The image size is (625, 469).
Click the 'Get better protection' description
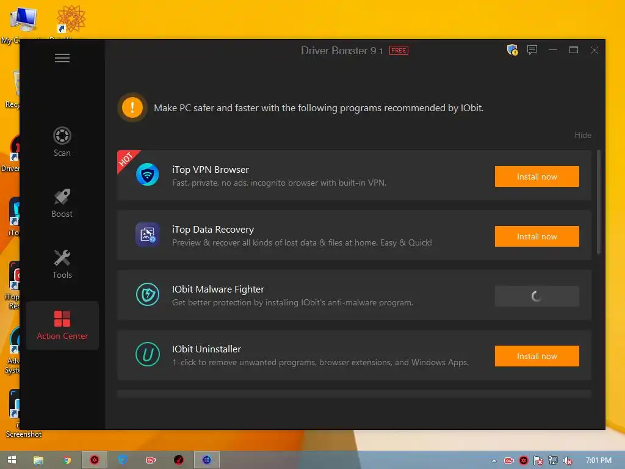coord(292,303)
